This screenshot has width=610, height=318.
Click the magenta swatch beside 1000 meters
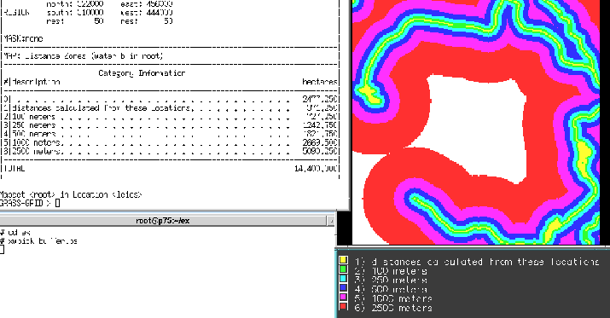[x=343, y=297]
